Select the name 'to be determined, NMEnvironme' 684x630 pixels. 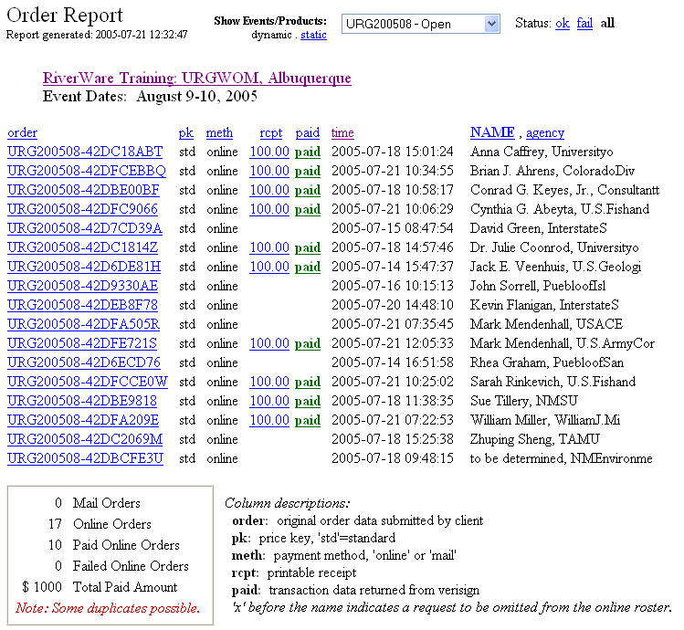(561, 458)
